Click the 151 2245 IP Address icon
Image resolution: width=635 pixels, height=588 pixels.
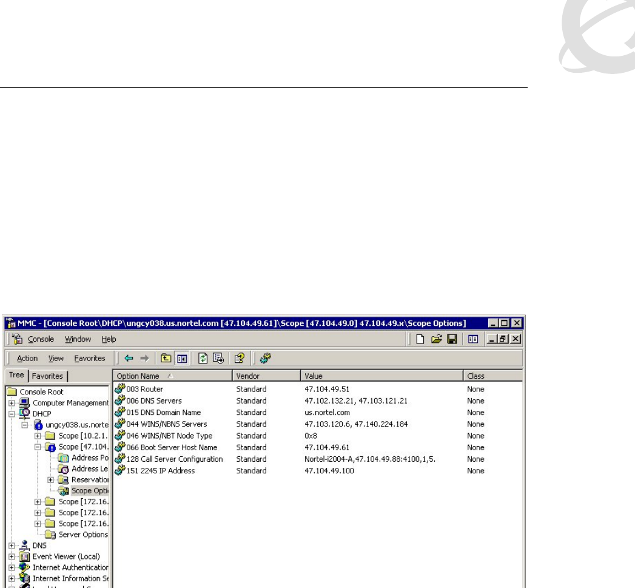click(120, 470)
